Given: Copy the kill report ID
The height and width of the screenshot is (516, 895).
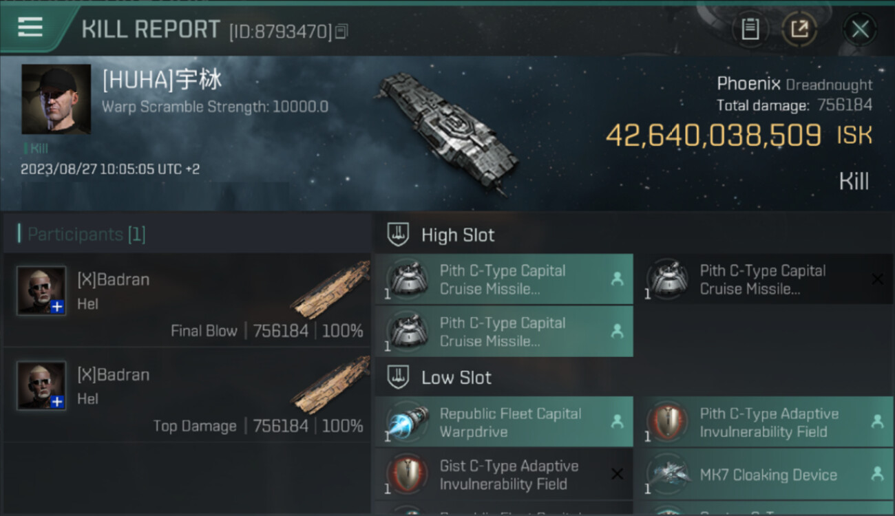Looking at the screenshot, I should (x=341, y=31).
